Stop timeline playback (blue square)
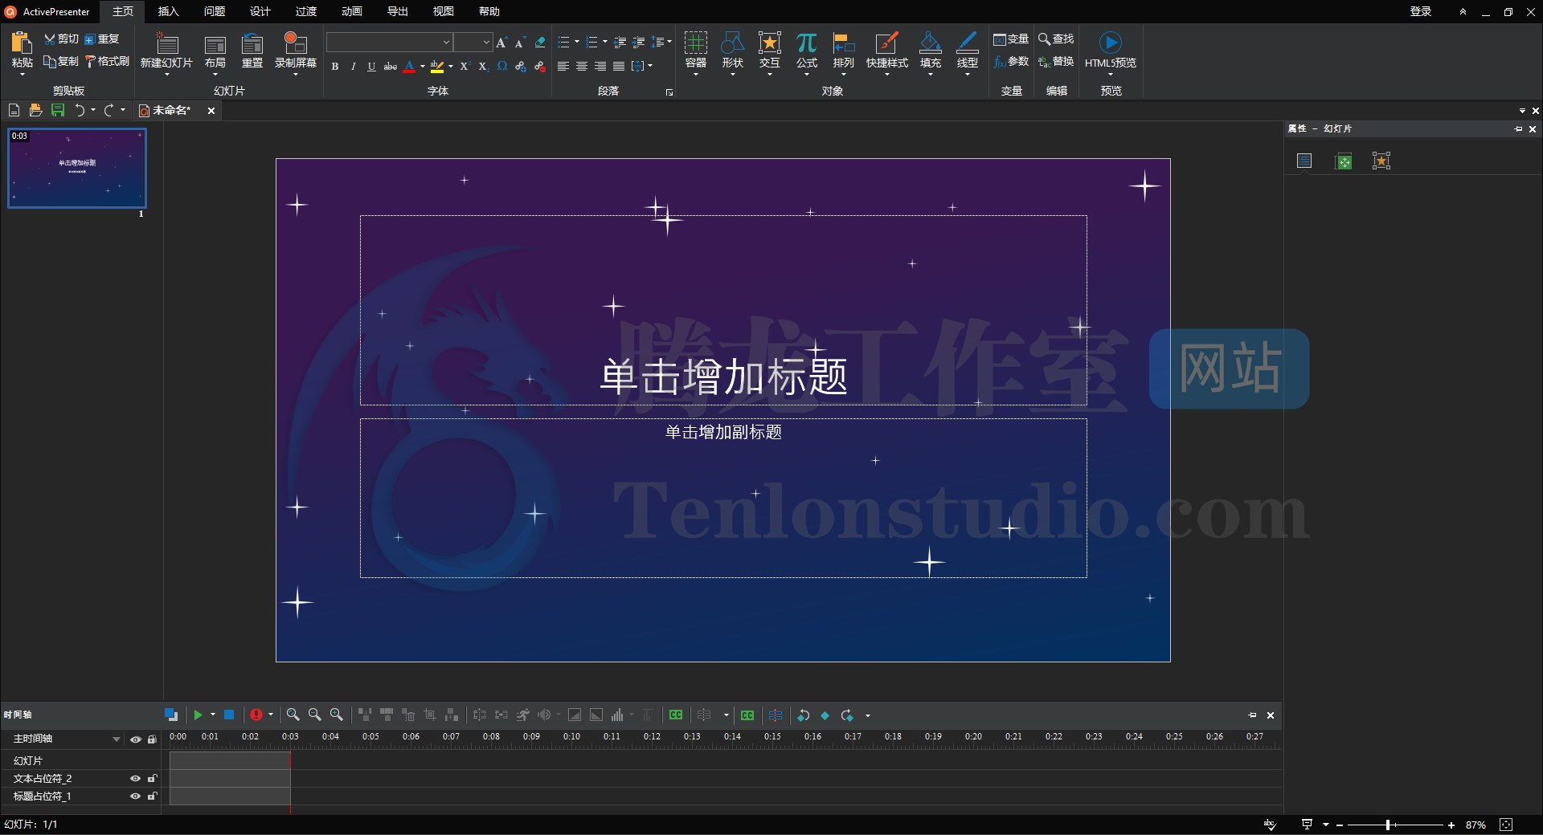This screenshot has width=1543, height=835. (x=229, y=715)
